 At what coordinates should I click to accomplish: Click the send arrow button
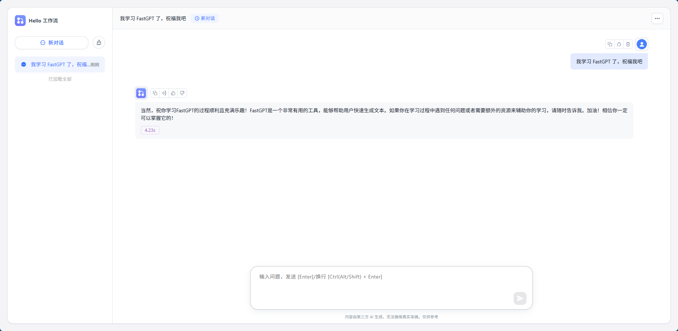[x=520, y=298]
